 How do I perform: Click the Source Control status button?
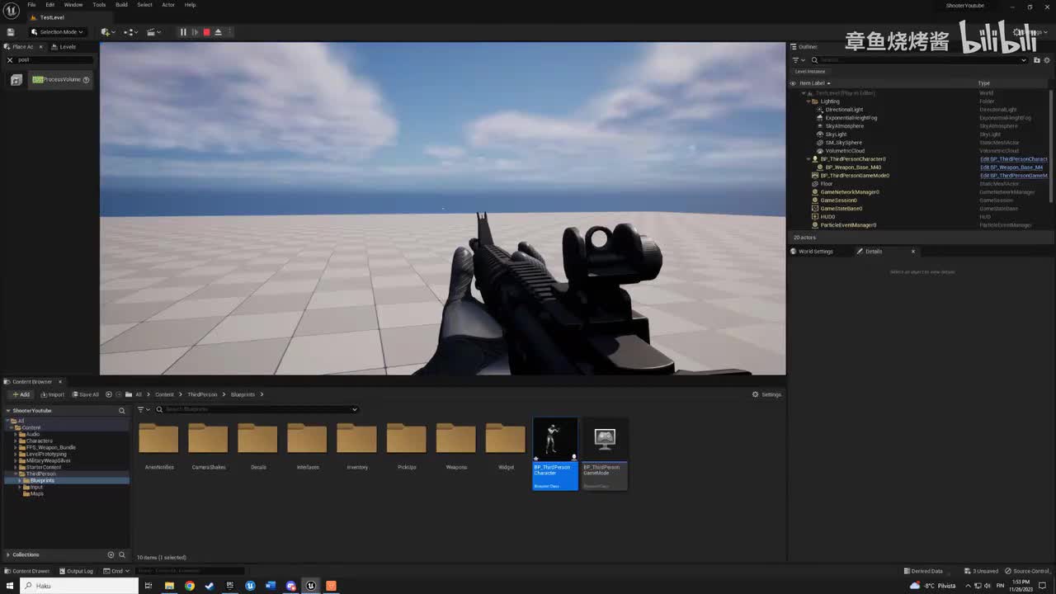pyautogui.click(x=1026, y=571)
